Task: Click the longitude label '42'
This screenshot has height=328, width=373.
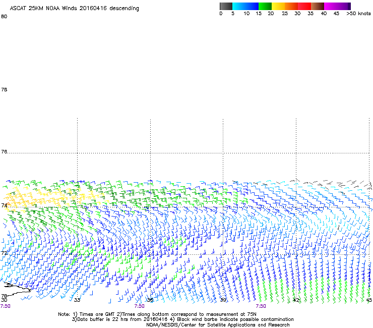Action: pyautogui.click(x=296, y=300)
